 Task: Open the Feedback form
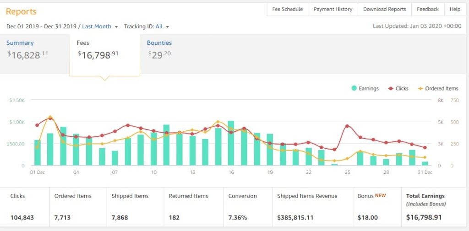click(428, 9)
